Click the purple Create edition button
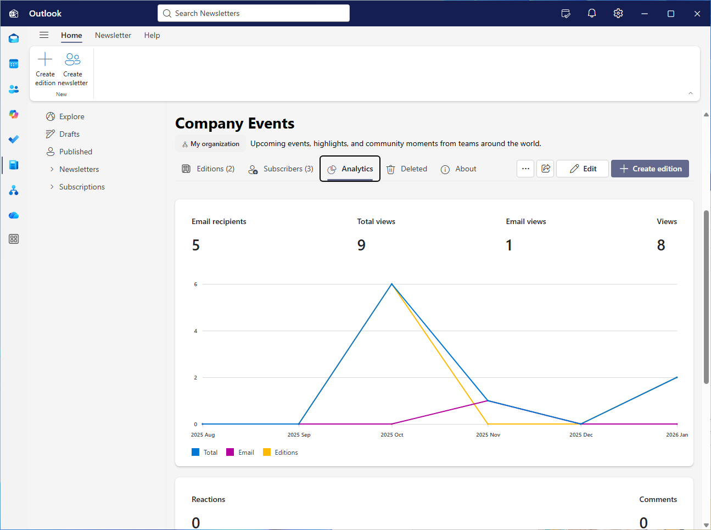 click(650, 169)
